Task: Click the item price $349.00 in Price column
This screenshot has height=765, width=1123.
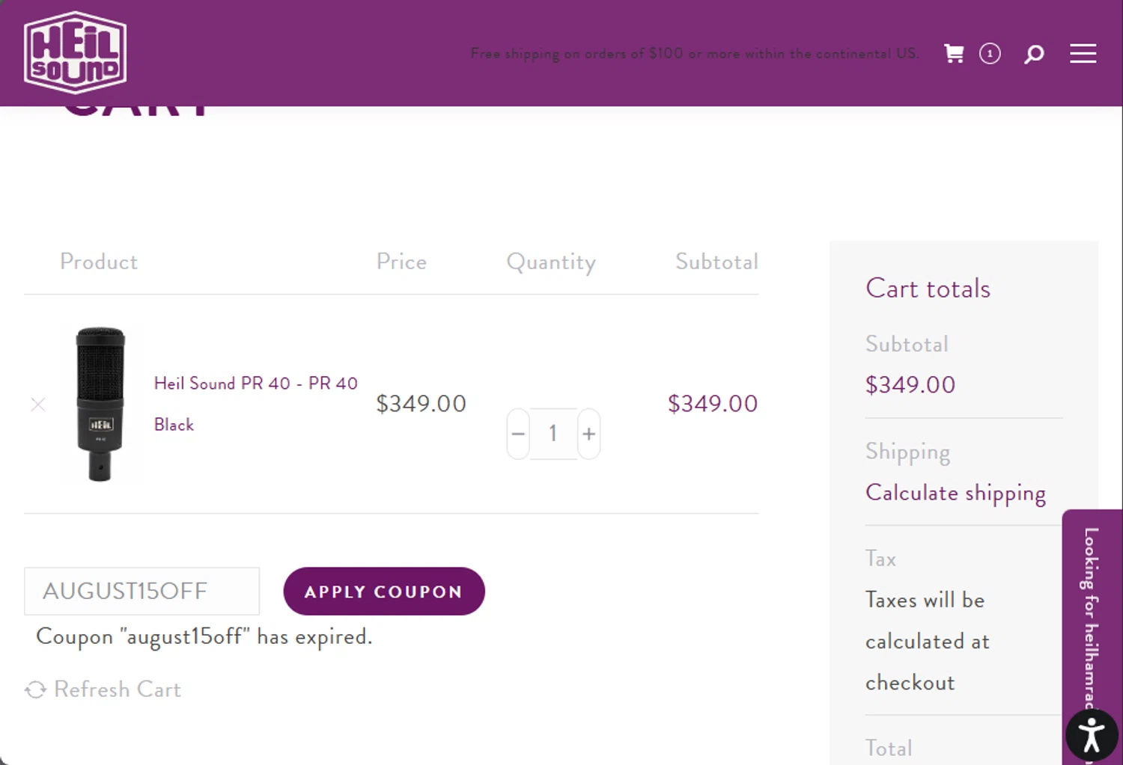Action: tap(421, 404)
